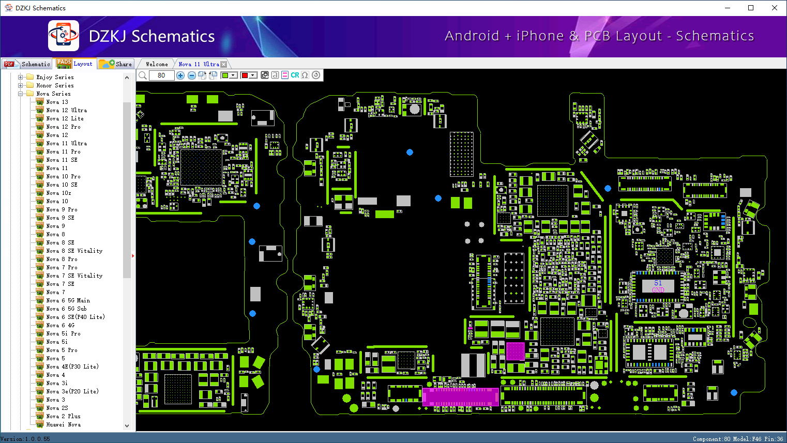Click the Enjoy Series folder icon
The width and height of the screenshot is (787, 443).
click(x=30, y=77)
